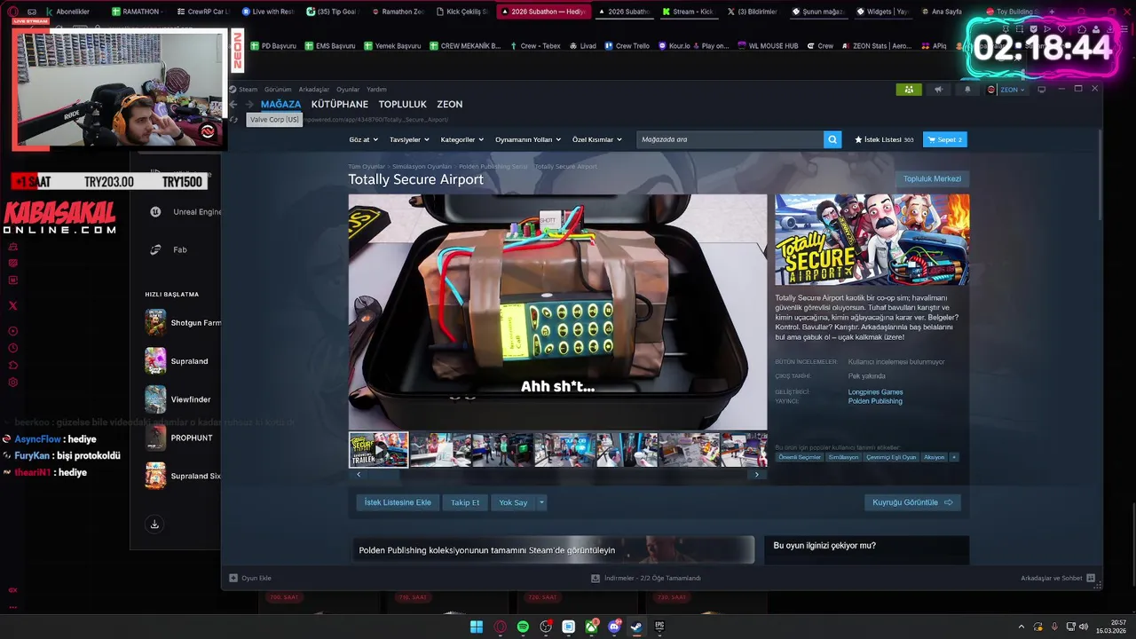The image size is (1136, 639).
Task: Open the Yardım menu
Action: tap(376, 90)
